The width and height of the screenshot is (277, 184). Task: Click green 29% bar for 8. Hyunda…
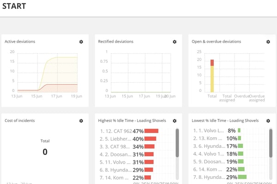click(x=242, y=177)
